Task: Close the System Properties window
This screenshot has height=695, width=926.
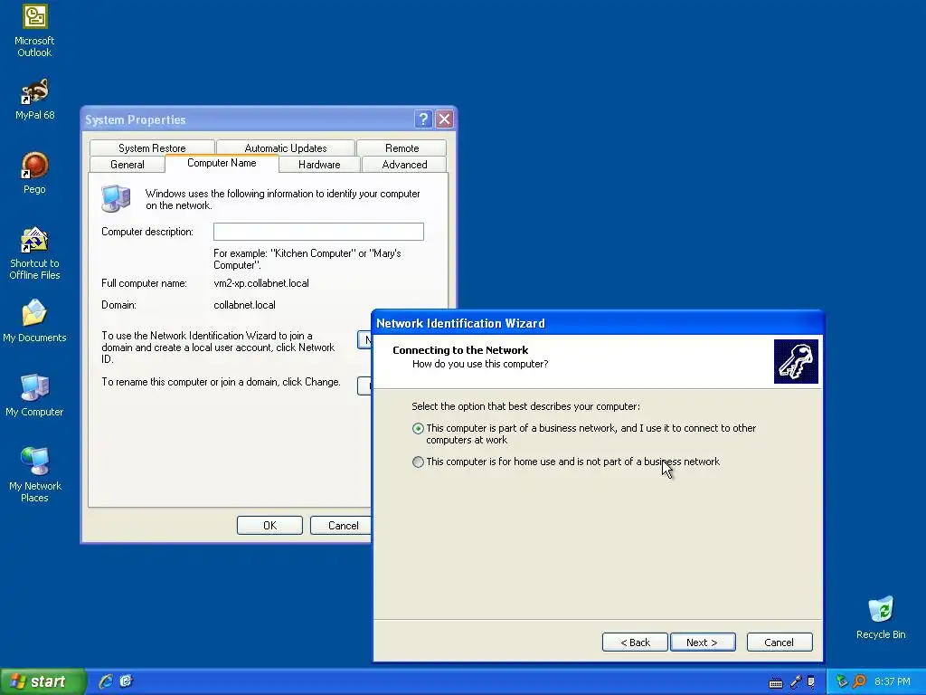Action: pos(444,119)
